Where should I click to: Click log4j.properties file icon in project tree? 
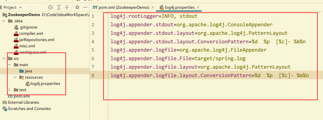[28, 84]
